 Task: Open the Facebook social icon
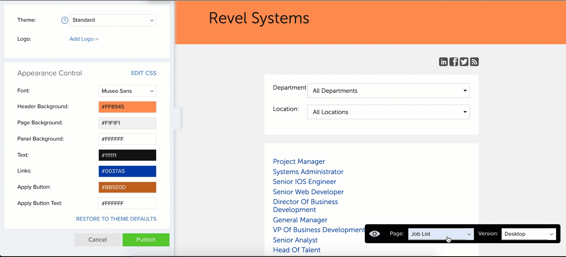pyautogui.click(x=454, y=62)
